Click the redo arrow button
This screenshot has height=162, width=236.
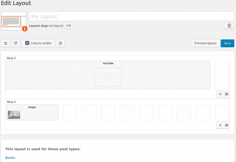[x=16, y=43]
